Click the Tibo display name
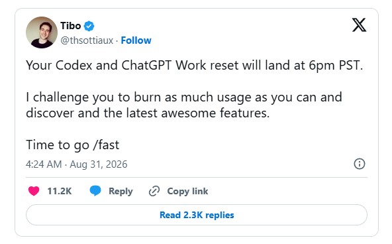The height and width of the screenshot is (244, 392). pyautogui.click(x=70, y=26)
